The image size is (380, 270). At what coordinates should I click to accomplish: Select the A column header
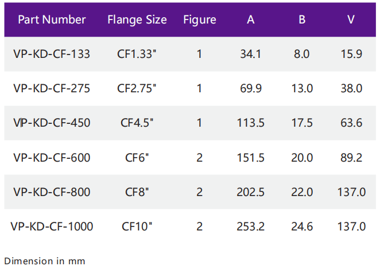coord(251,19)
